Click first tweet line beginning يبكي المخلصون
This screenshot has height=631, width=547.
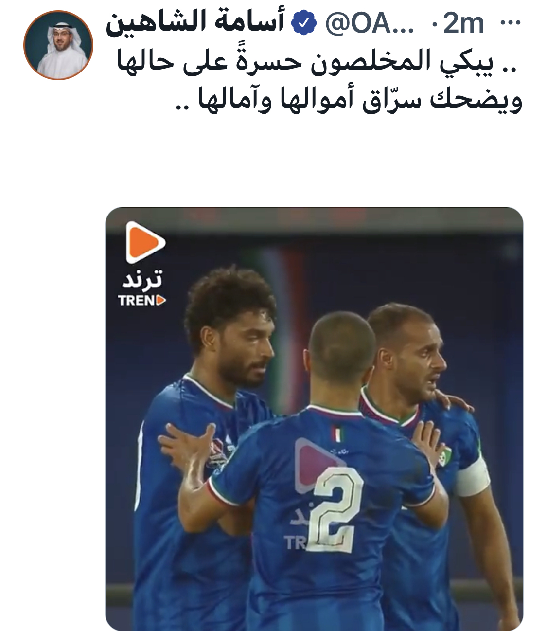[318, 62]
